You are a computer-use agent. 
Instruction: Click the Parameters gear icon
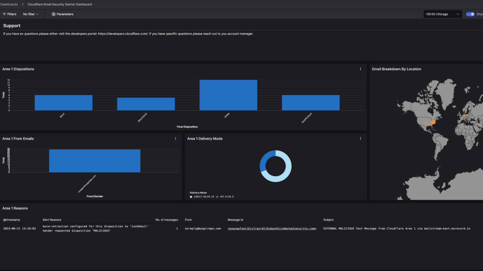(x=54, y=14)
